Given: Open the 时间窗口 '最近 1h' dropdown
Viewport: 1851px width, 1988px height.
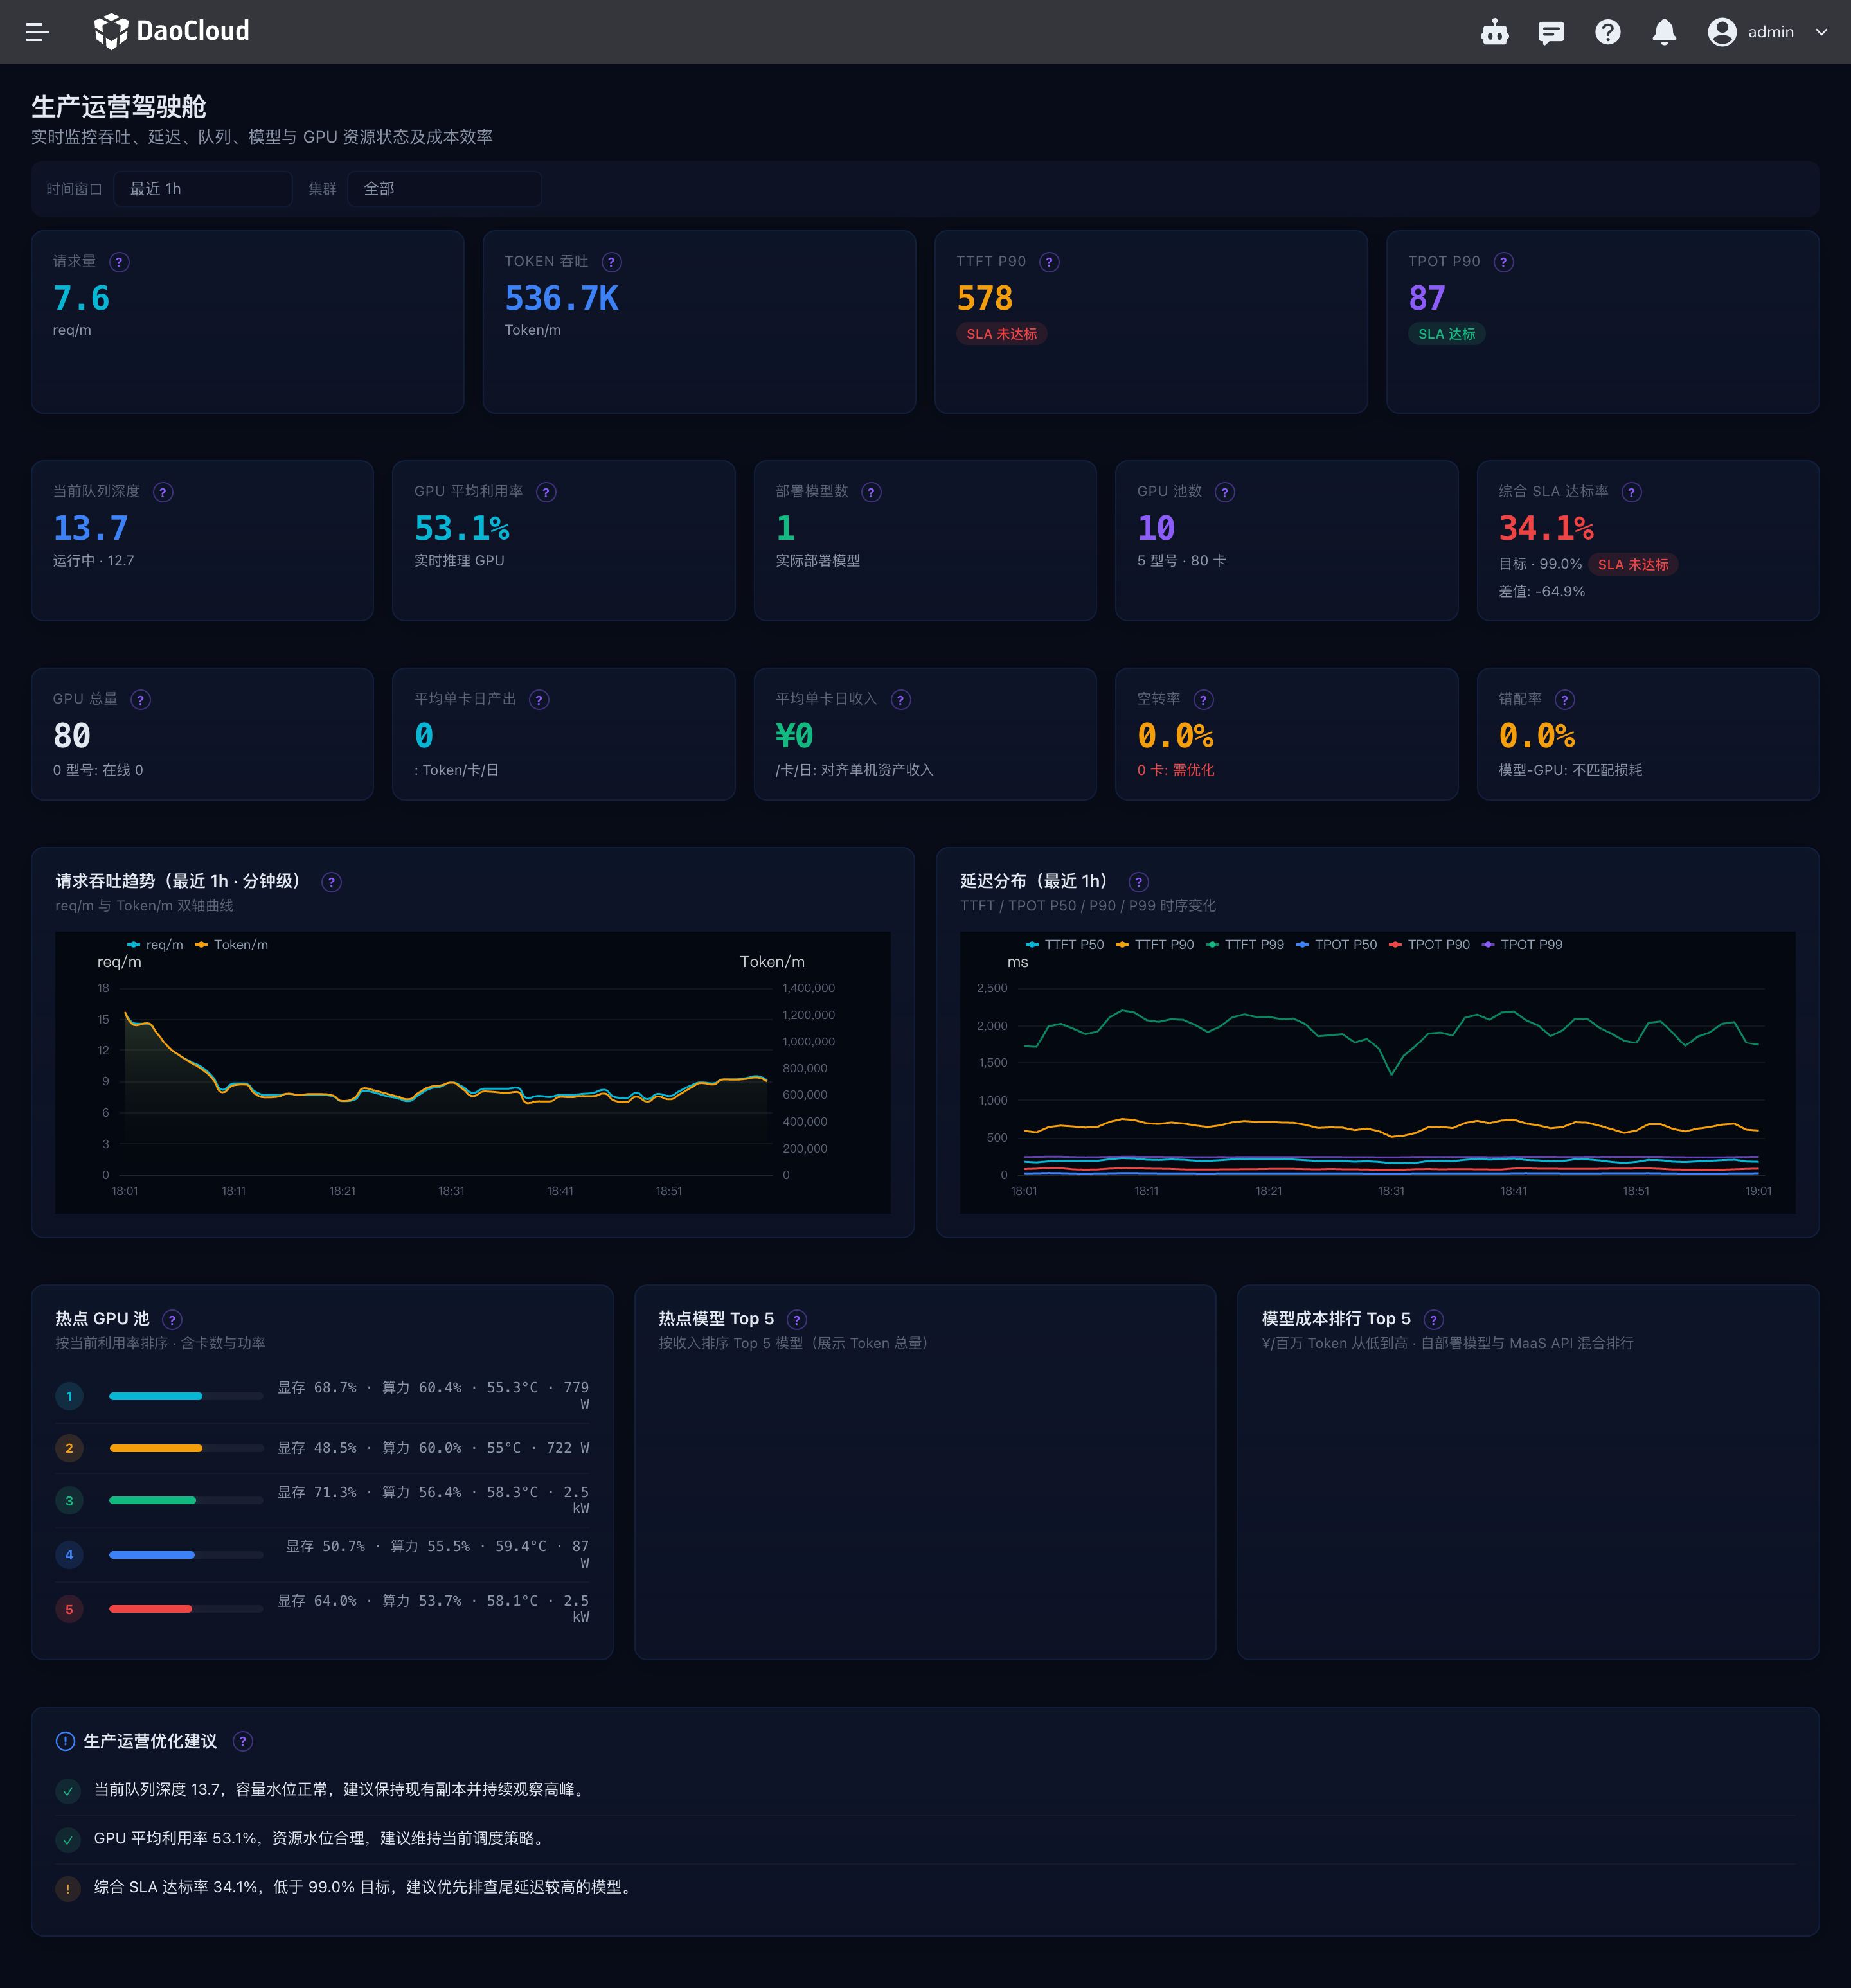Looking at the screenshot, I should (202, 189).
